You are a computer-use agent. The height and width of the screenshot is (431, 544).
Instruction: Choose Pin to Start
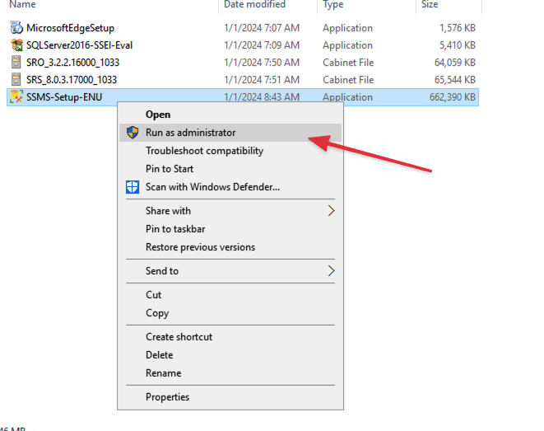pyautogui.click(x=169, y=169)
